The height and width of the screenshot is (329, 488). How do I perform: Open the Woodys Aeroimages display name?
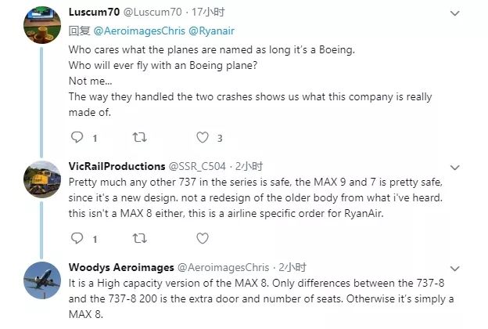pos(117,267)
